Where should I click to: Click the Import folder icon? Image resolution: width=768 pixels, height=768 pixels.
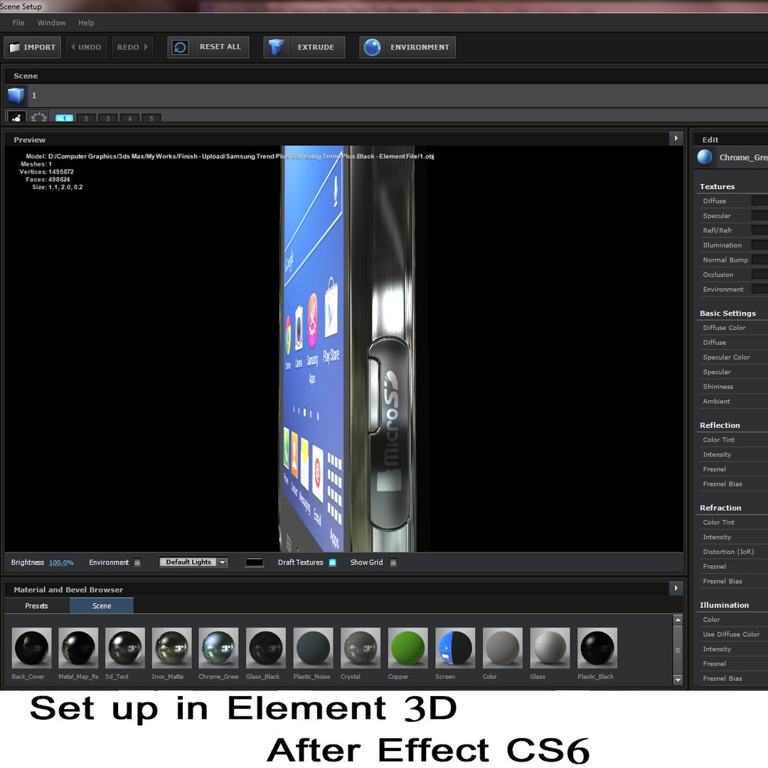15,48
